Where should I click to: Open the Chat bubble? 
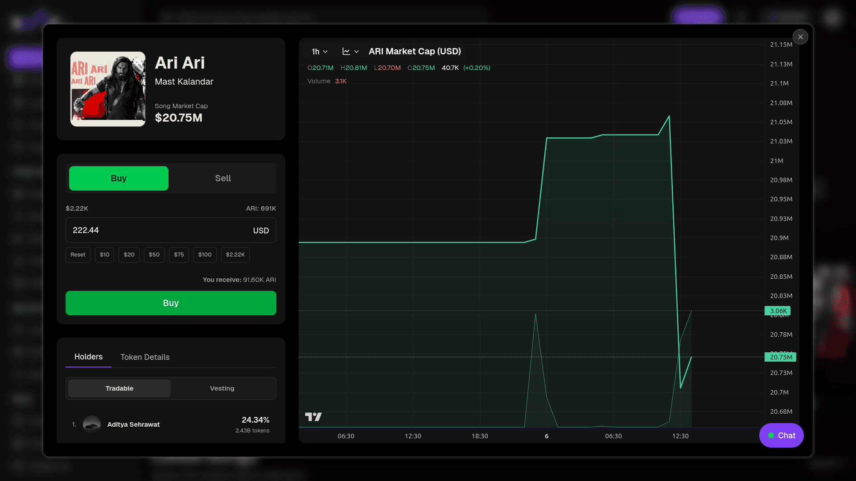(x=782, y=436)
